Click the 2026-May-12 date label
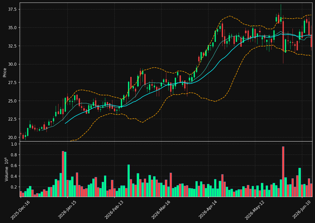 [255, 210]
